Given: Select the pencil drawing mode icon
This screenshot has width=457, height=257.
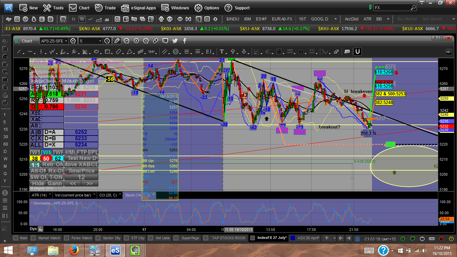Looking at the screenshot, I should coord(117,41).
